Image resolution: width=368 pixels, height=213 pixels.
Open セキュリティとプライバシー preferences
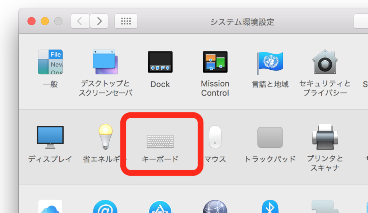click(x=325, y=62)
